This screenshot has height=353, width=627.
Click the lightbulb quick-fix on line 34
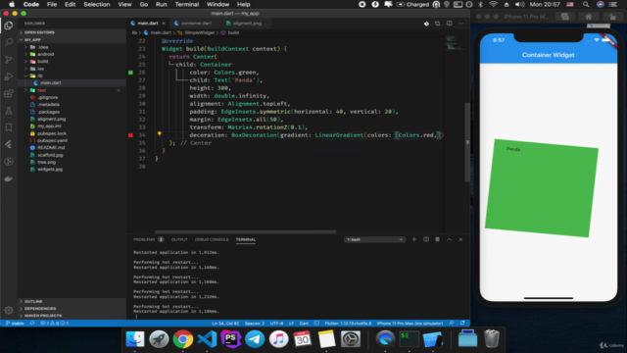[x=159, y=134]
